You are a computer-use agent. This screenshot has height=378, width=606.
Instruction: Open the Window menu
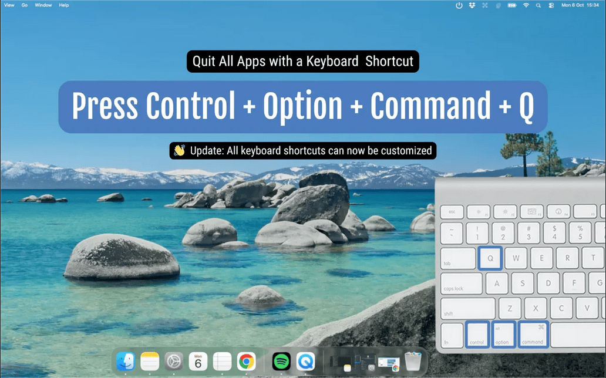coord(43,5)
